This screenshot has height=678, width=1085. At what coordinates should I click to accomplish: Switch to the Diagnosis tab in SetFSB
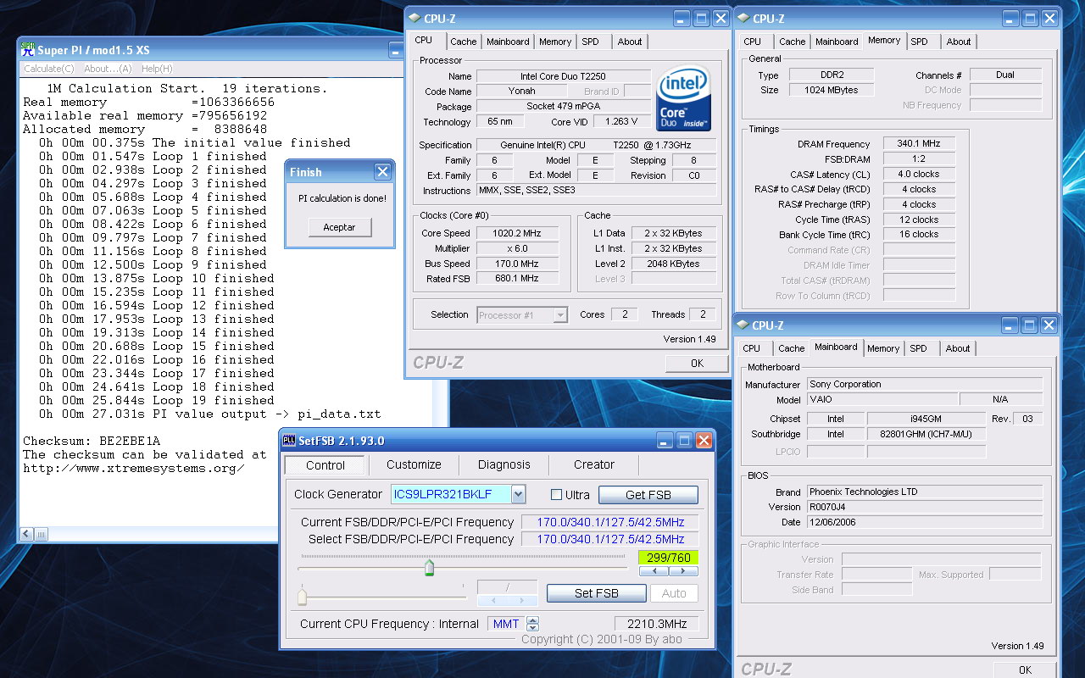[x=504, y=464]
